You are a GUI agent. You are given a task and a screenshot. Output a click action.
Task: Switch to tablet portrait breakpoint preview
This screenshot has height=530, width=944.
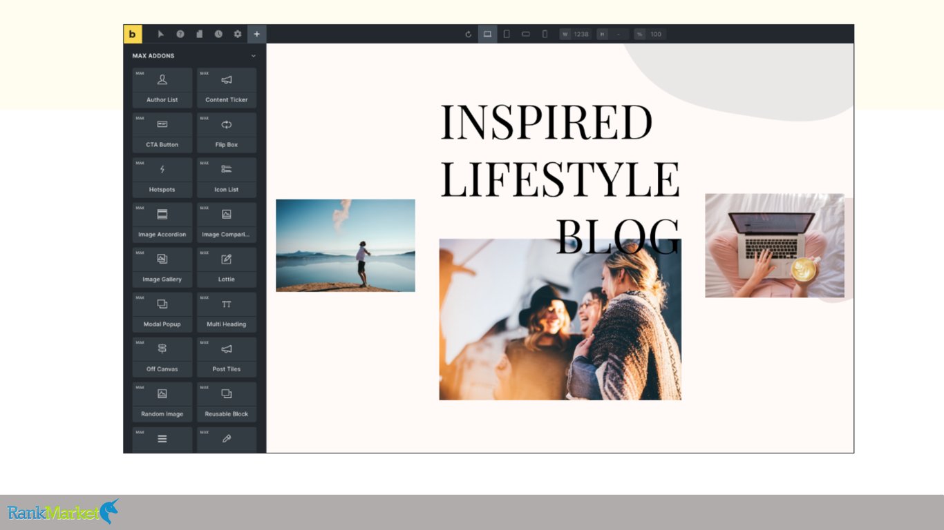[507, 34]
